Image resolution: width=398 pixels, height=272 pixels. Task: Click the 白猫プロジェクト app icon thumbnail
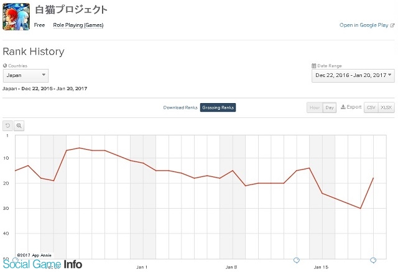pyautogui.click(x=16, y=17)
